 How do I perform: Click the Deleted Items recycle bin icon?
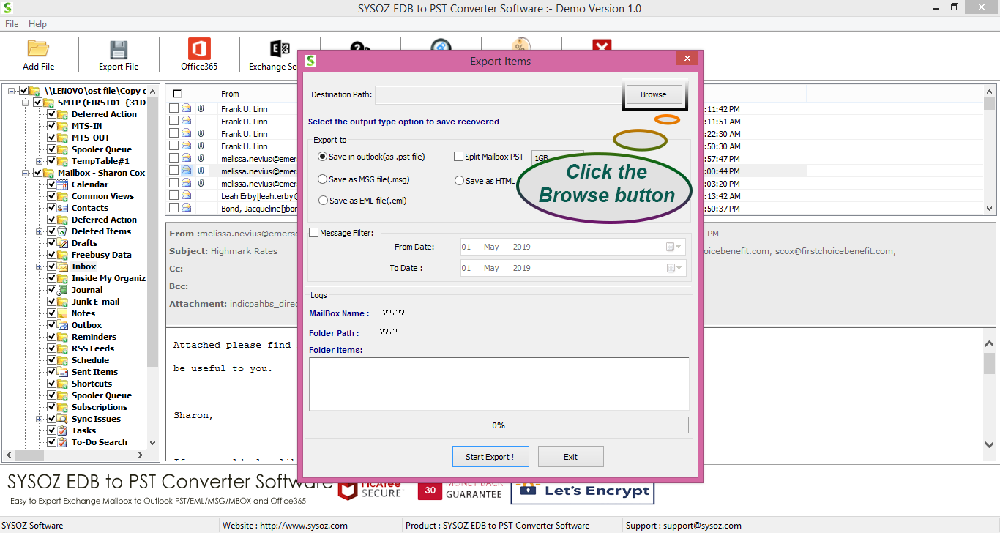(x=63, y=231)
